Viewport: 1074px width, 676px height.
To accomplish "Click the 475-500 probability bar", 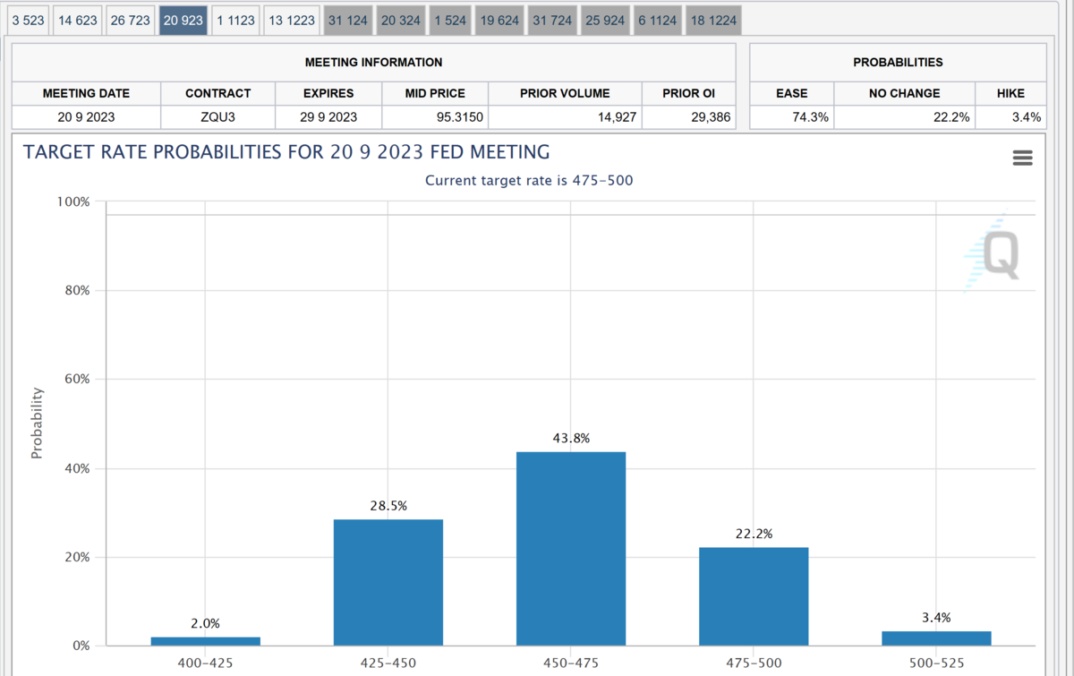I will [x=754, y=596].
